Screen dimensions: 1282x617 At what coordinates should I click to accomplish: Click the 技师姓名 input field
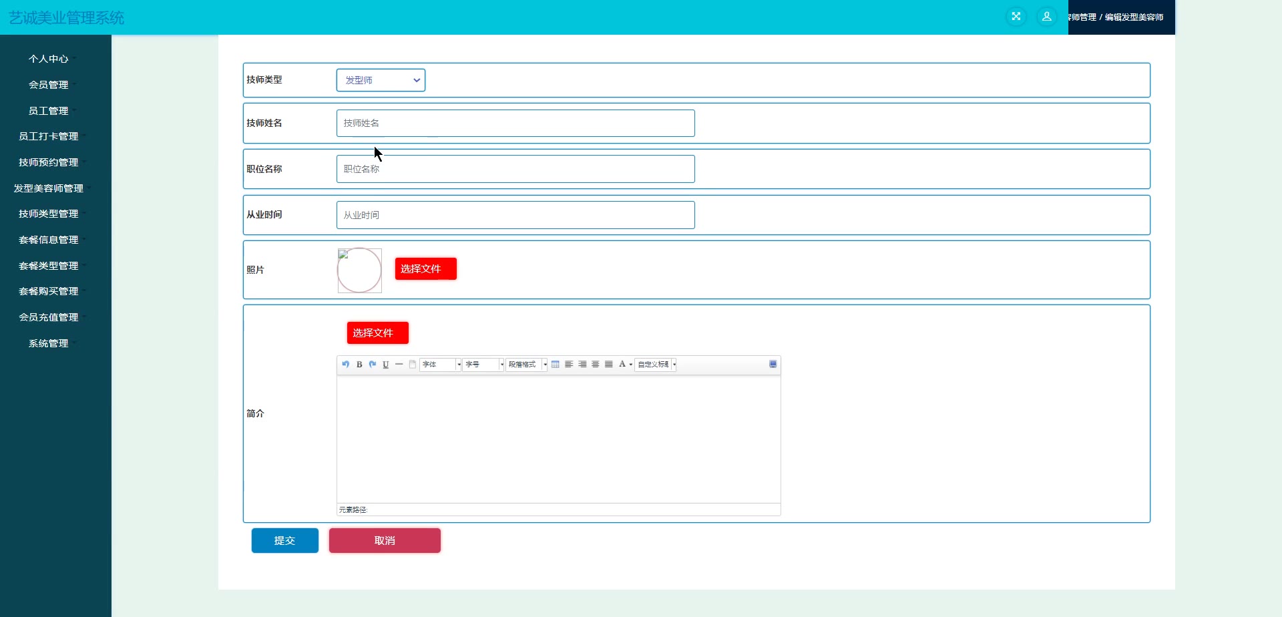tap(515, 124)
